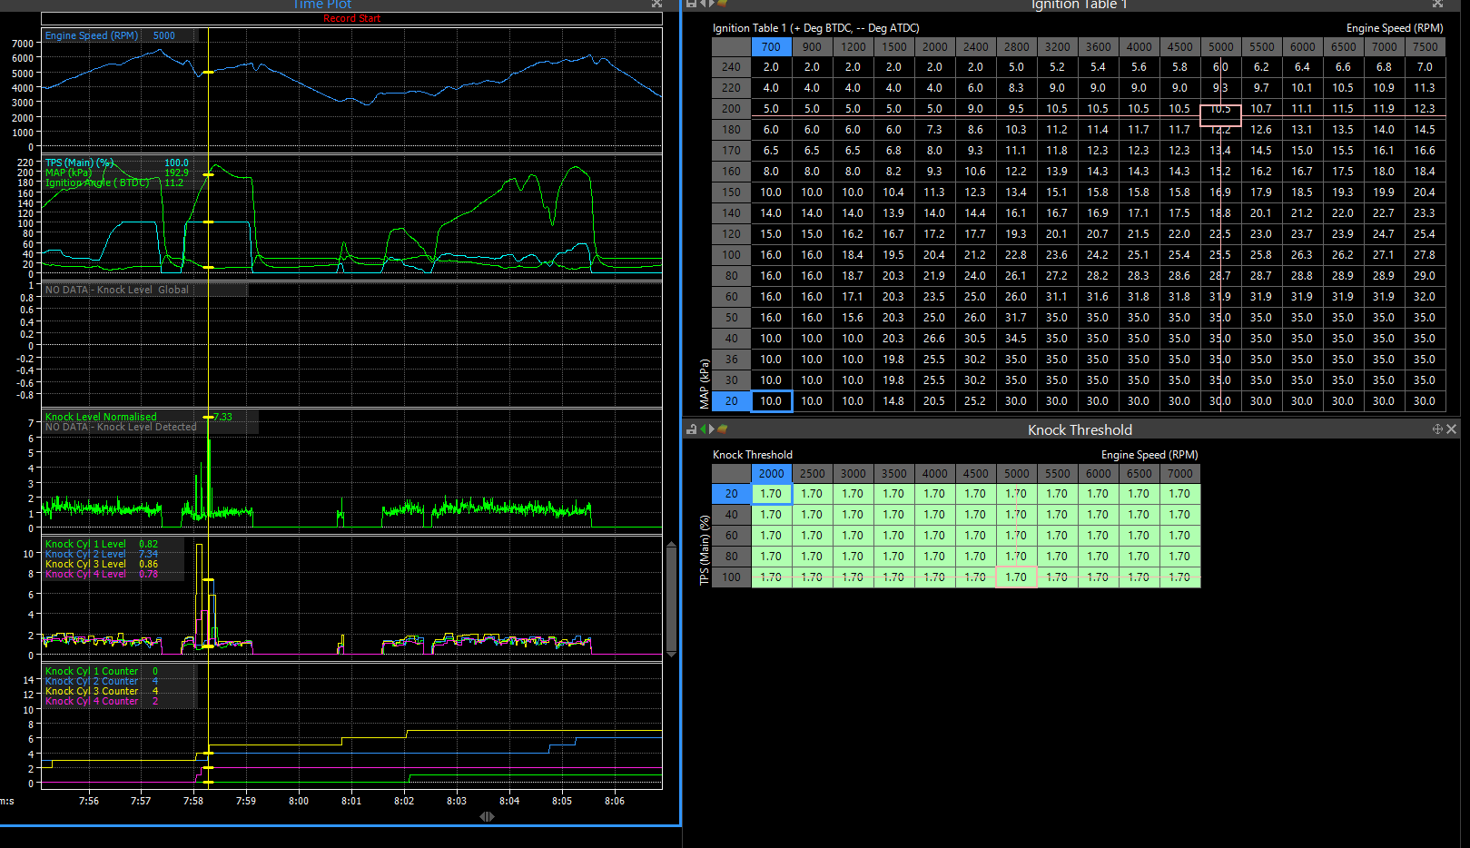Click the move crosshair icon in Knock Threshold
Viewport: 1470px width, 848px height.
(1437, 429)
